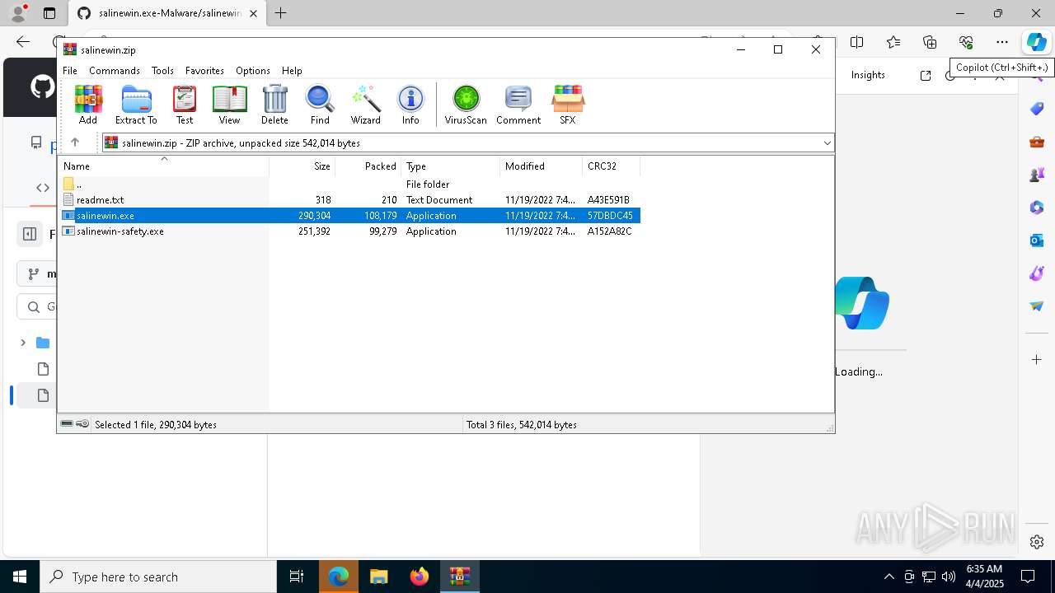Click the SFX toolbar icon
This screenshot has height=593, width=1055.
(x=568, y=105)
